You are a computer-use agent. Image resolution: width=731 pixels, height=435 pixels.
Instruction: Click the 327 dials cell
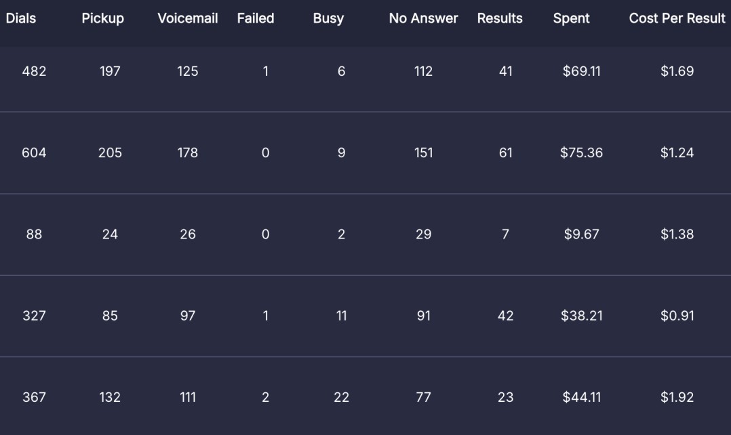click(35, 316)
